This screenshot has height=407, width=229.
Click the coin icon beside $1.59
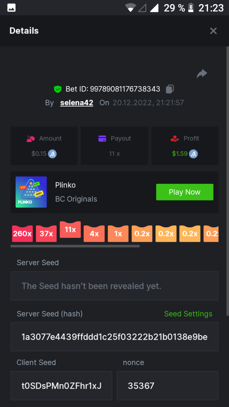[x=193, y=154]
